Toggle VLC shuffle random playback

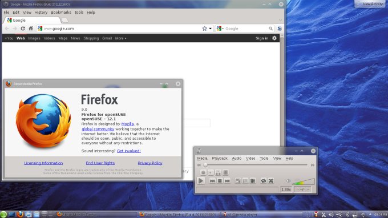point(271,181)
